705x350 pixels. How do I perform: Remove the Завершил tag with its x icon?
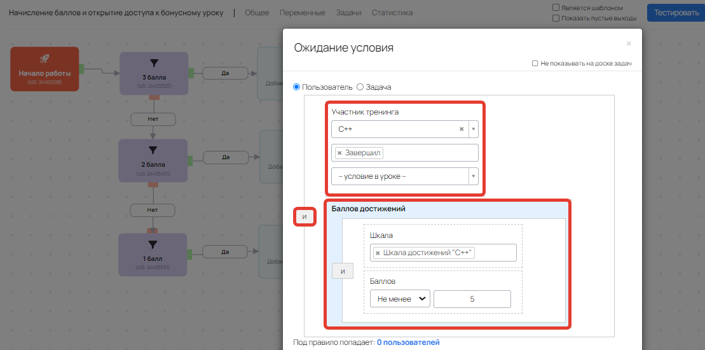(339, 153)
